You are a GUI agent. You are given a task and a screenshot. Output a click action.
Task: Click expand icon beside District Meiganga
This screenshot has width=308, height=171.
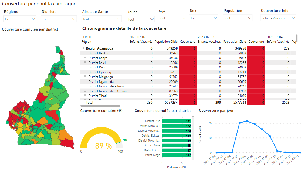(85, 77)
